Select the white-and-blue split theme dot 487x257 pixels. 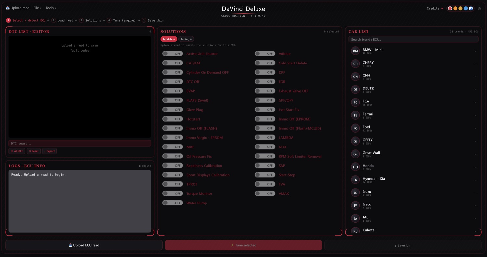471,9
